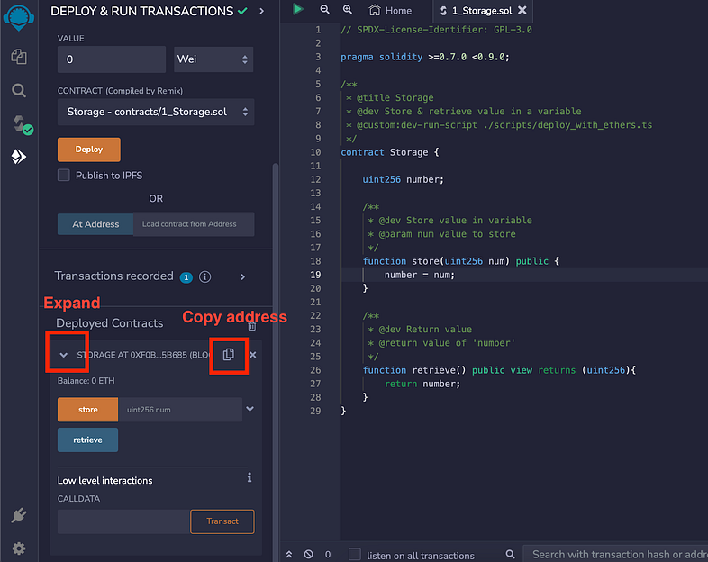Click line number 19 in editor gutter
Image resolution: width=708 pixels, height=562 pixels.
(x=315, y=275)
